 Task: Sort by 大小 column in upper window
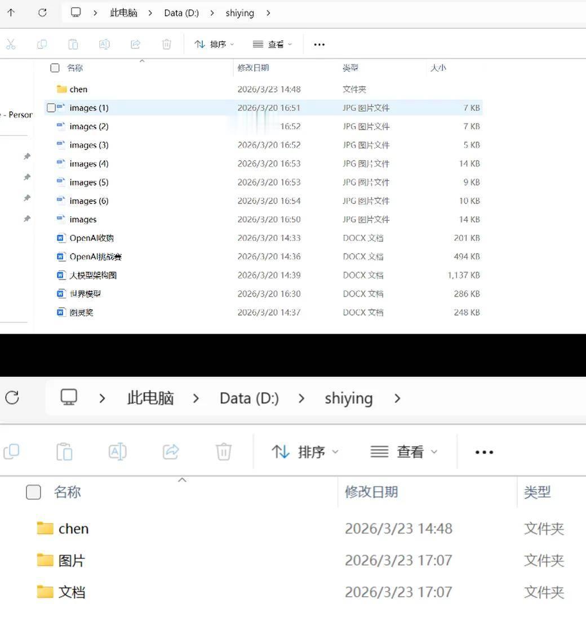438,68
